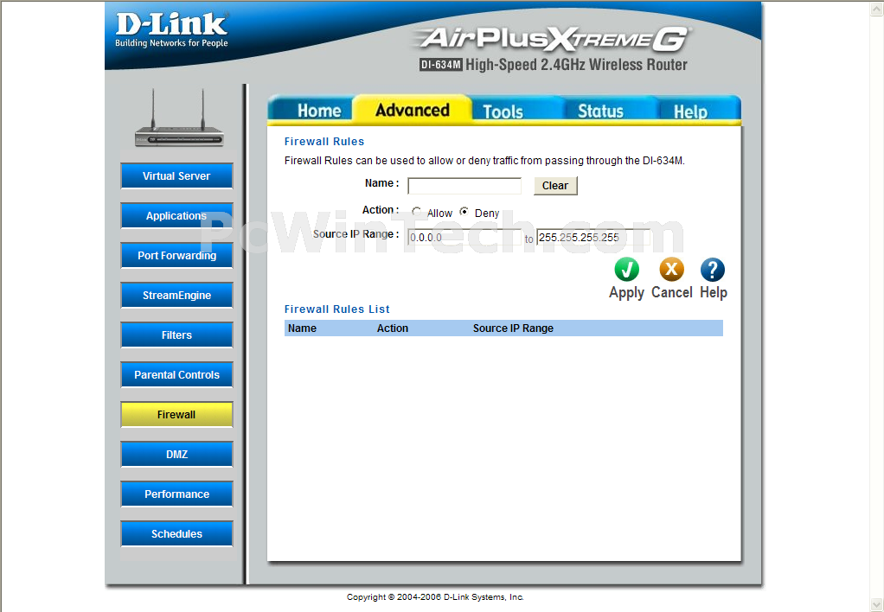Select the Deny action radio button
This screenshot has height=612, width=884.
(464, 212)
